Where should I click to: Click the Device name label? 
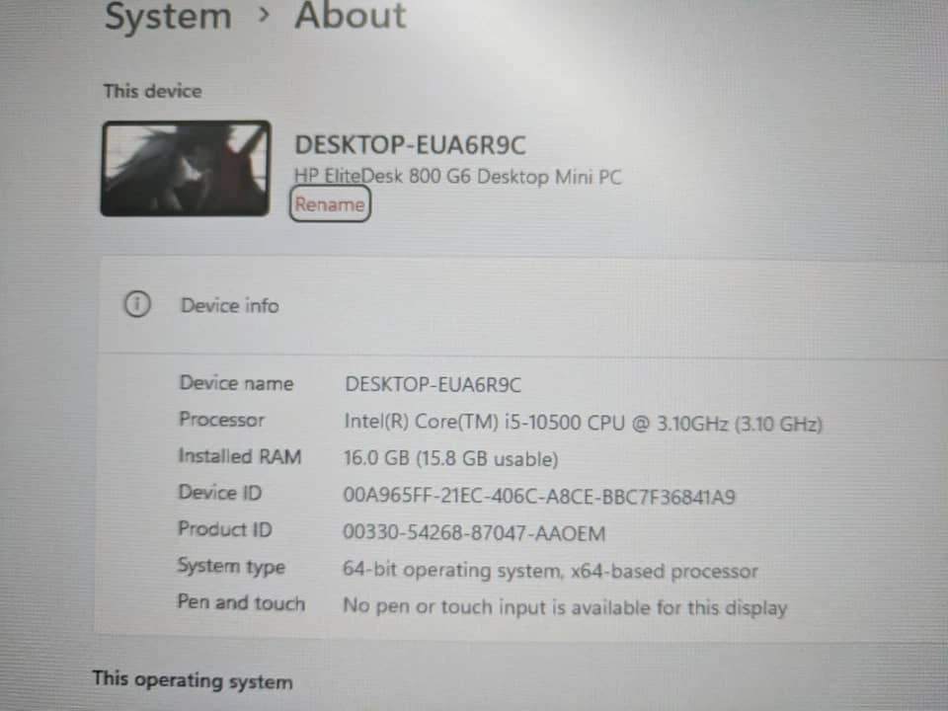[236, 383]
